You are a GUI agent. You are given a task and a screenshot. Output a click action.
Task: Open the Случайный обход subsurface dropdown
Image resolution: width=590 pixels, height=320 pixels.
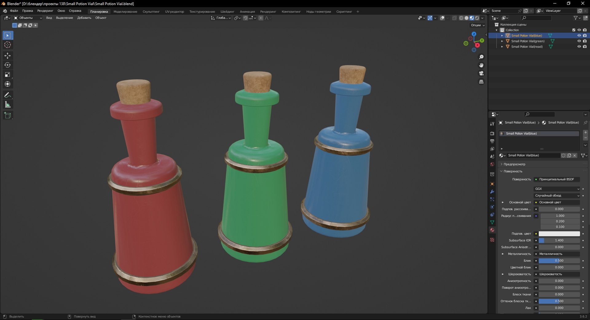click(557, 196)
